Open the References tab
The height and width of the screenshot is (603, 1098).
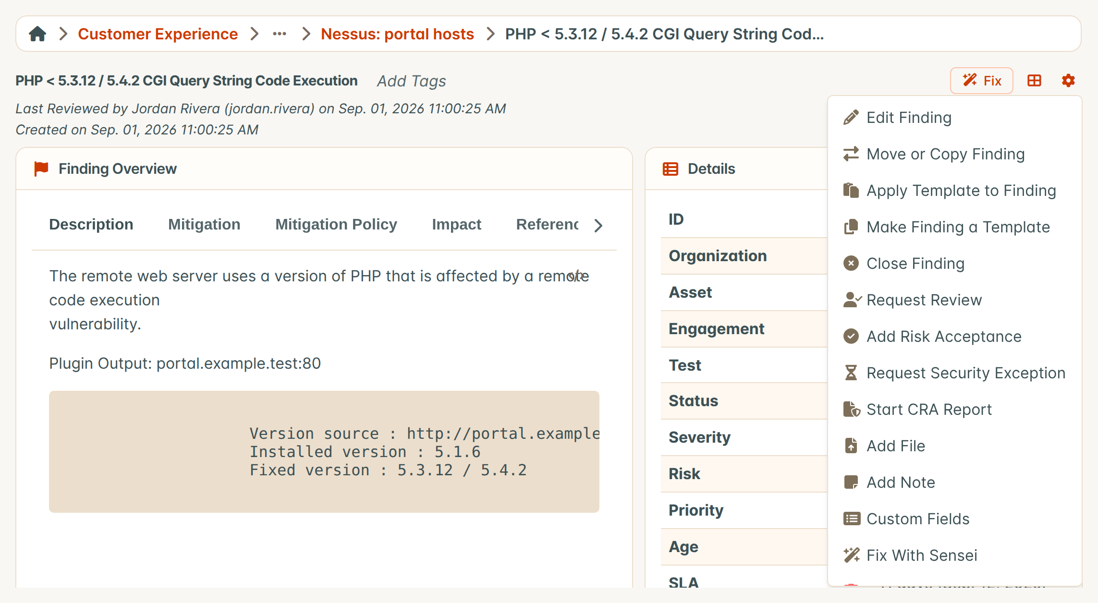547,225
